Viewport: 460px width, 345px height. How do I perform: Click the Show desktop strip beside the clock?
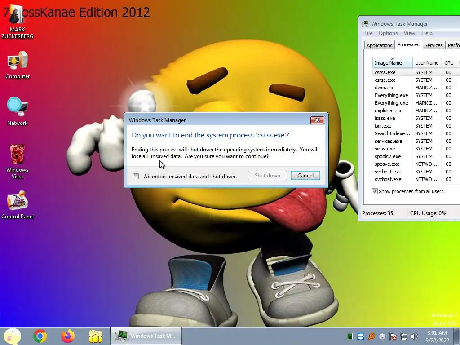457,336
